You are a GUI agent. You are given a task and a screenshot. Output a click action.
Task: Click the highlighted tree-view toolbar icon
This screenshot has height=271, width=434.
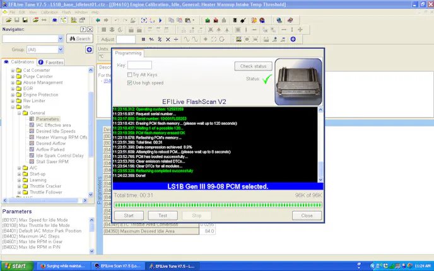63,20
